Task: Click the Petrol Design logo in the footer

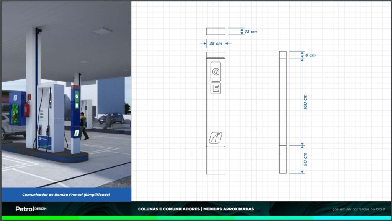Action: point(31,209)
